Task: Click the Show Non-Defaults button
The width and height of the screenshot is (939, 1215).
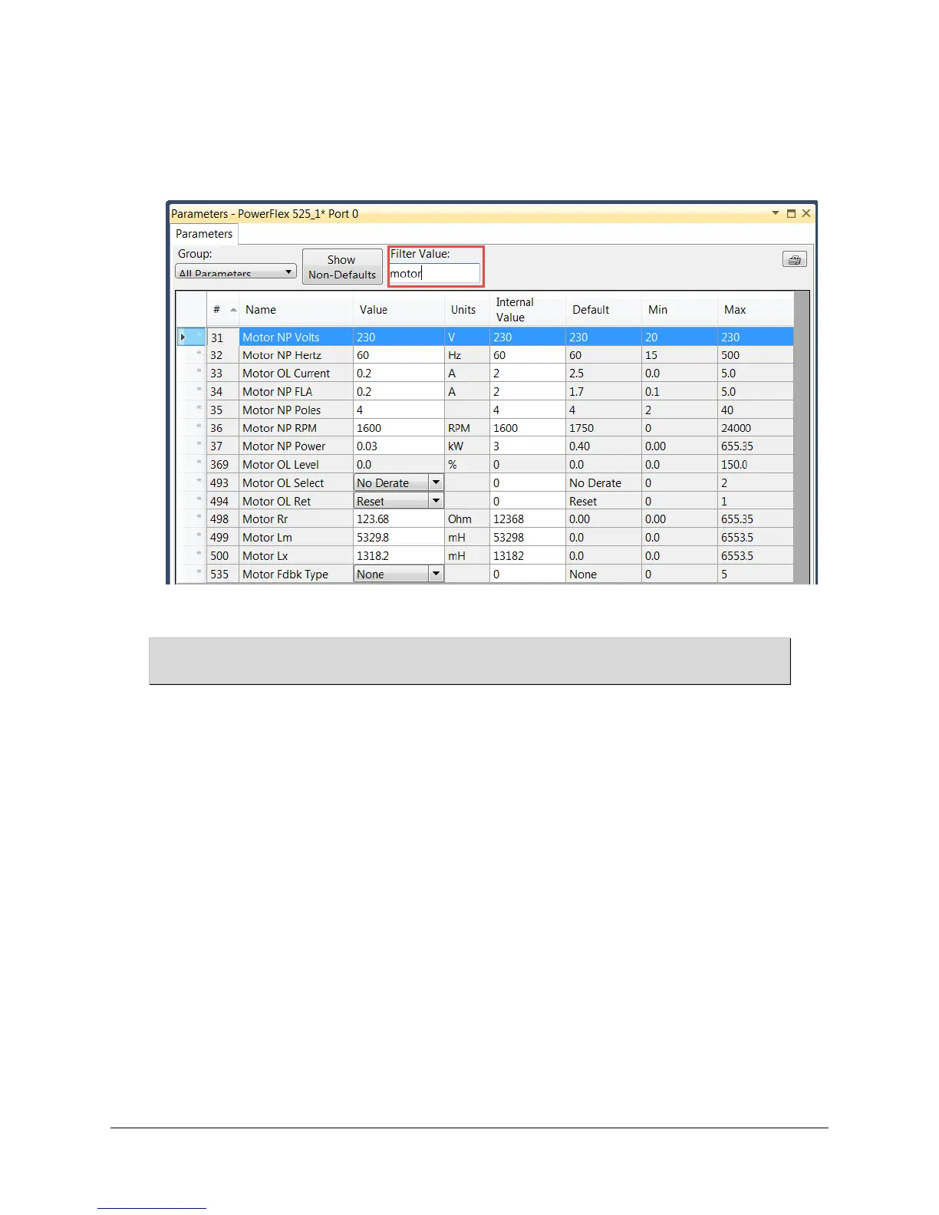Action: click(342, 267)
